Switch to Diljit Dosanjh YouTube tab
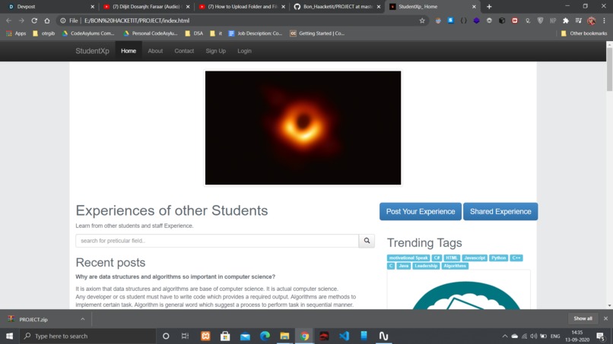 coord(146,7)
